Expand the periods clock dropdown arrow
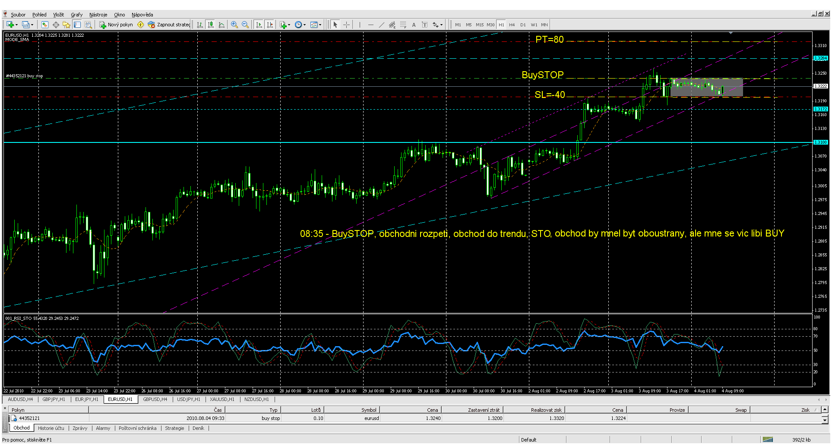Viewport: 832px width, 445px height. pos(305,25)
